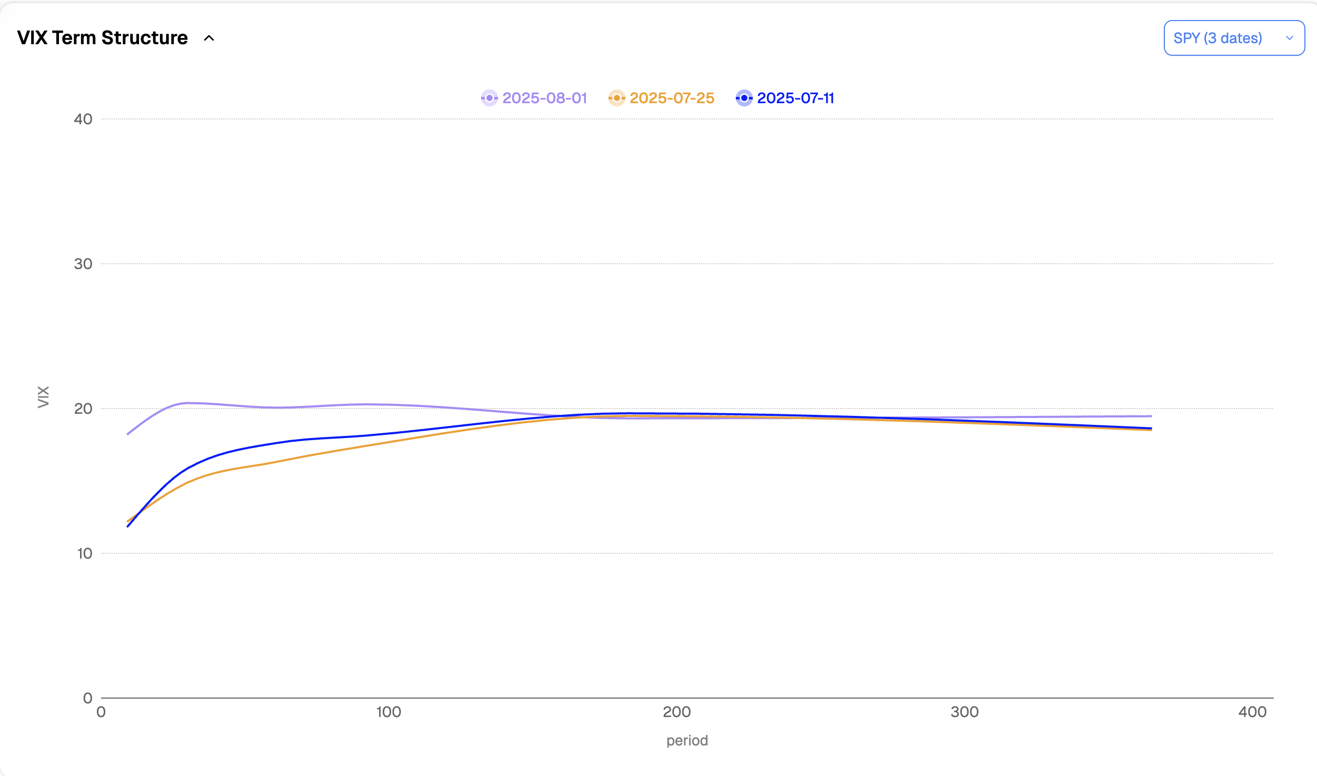Click the "period" x-axis title
This screenshot has width=1317, height=776.
687,740
